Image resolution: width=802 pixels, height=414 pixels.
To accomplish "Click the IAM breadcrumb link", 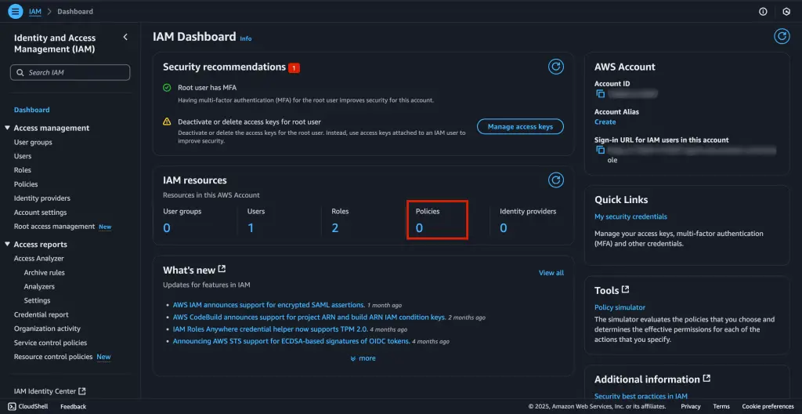I will [34, 11].
